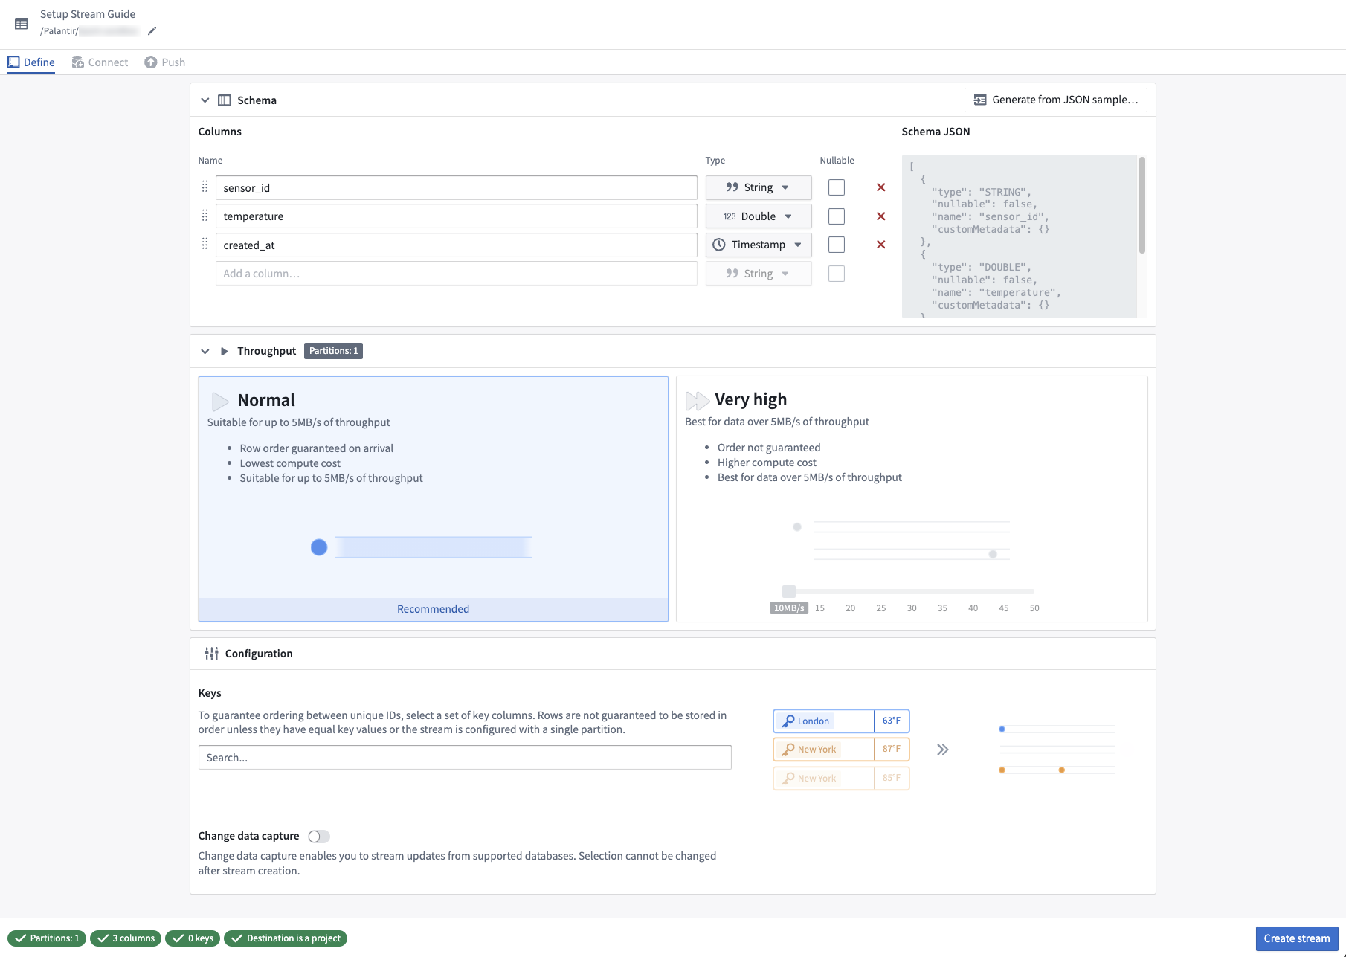
Task: Click the Schema JSON vertical scrollbar
Action: [1141, 205]
